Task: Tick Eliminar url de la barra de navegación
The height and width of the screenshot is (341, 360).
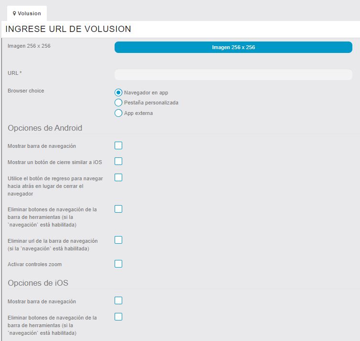Action: click(118, 240)
